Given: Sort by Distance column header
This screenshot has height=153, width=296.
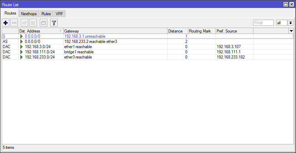Looking at the screenshot, I should 178,31.
